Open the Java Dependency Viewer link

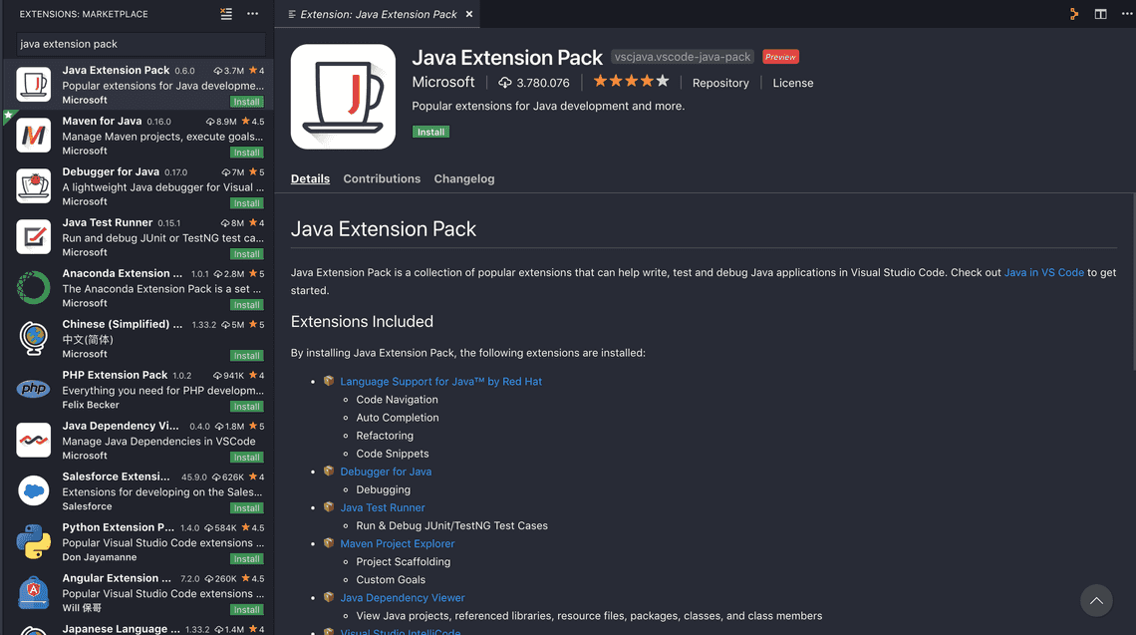pos(403,597)
